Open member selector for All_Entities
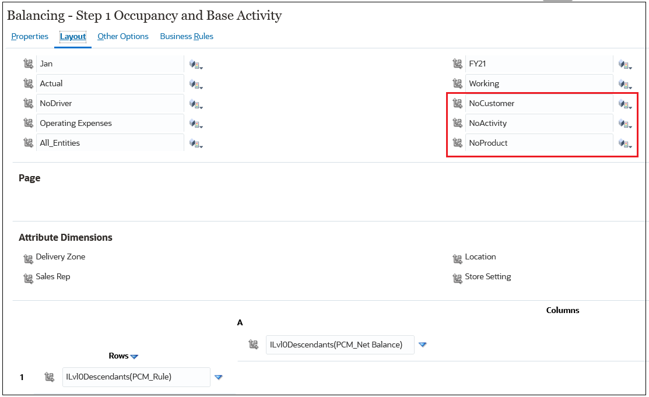The width and height of the screenshot is (649, 397). click(196, 143)
